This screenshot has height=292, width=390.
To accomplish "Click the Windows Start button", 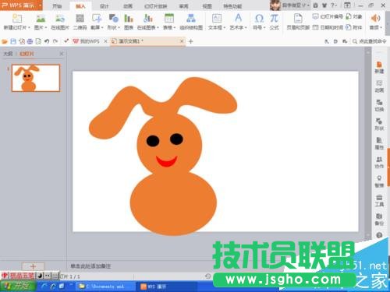I will coord(18,287).
